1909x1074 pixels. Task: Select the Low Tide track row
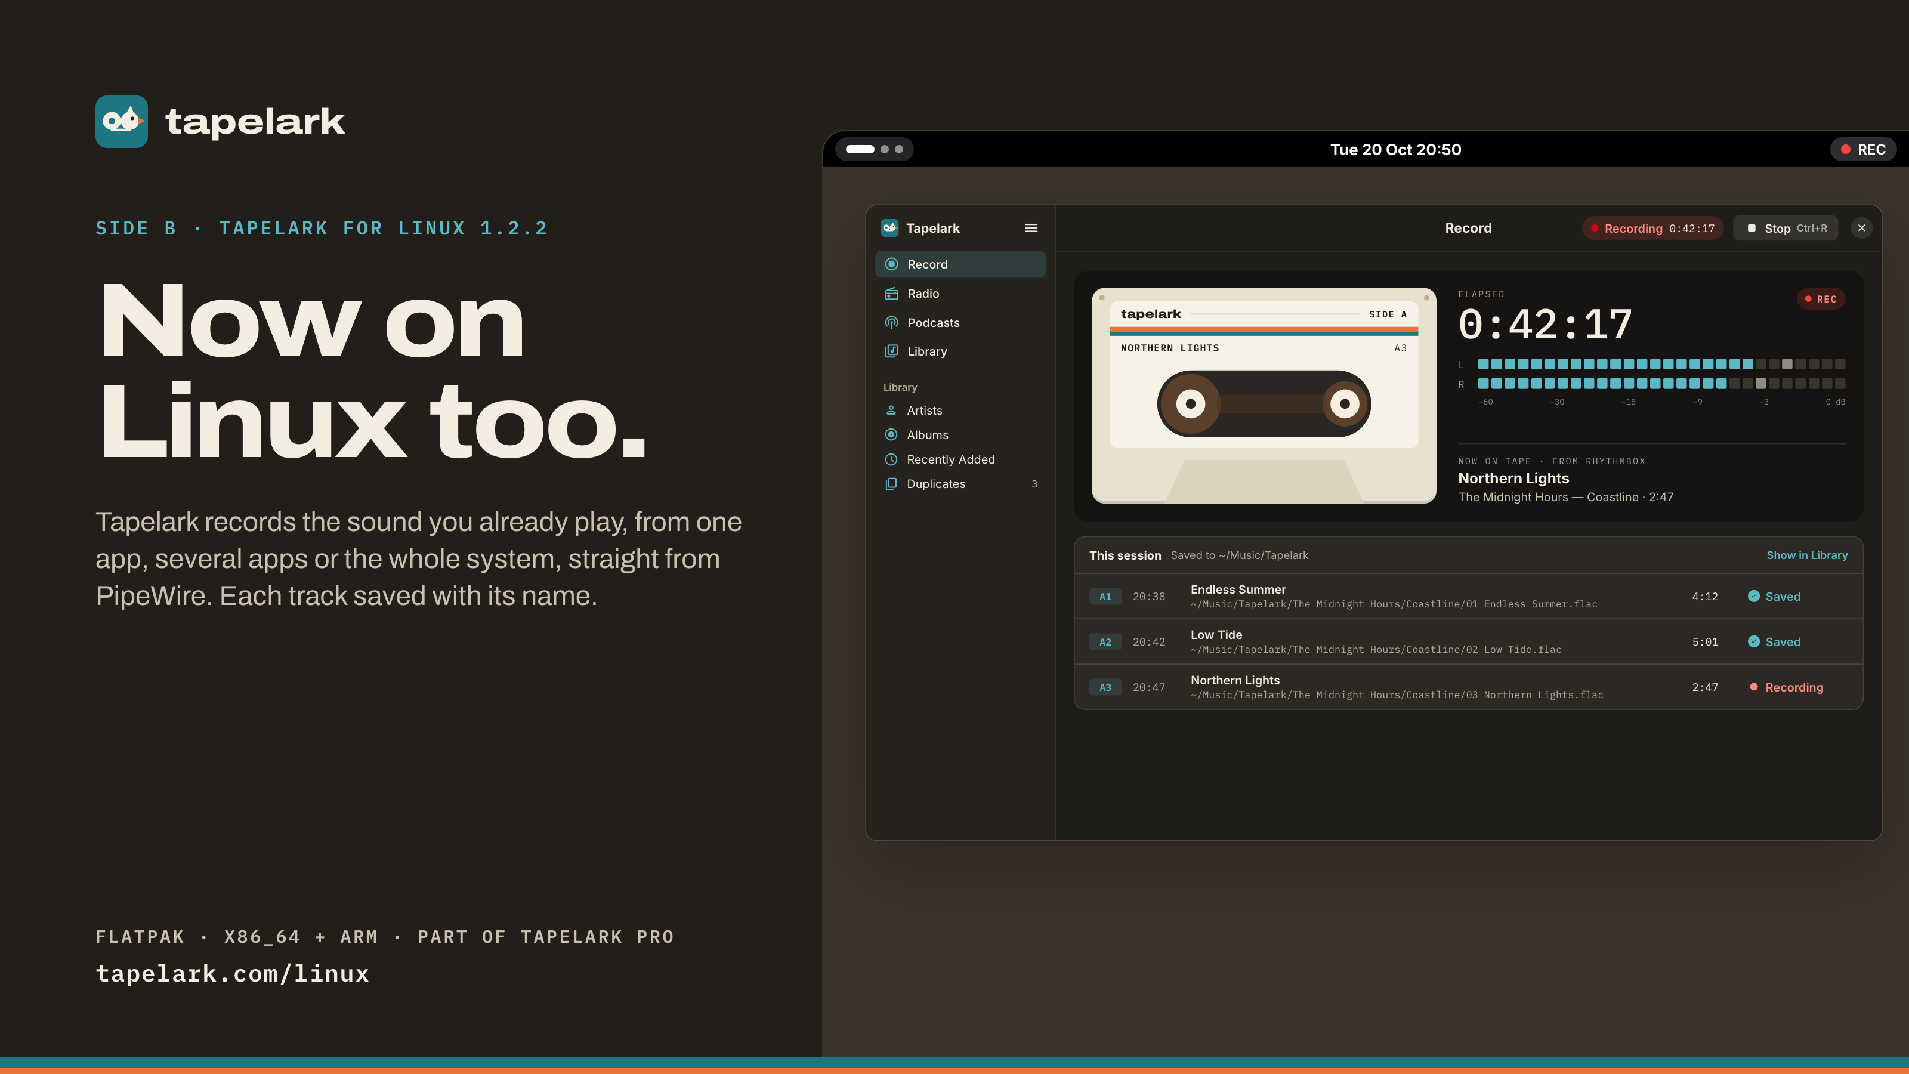pos(1468,642)
